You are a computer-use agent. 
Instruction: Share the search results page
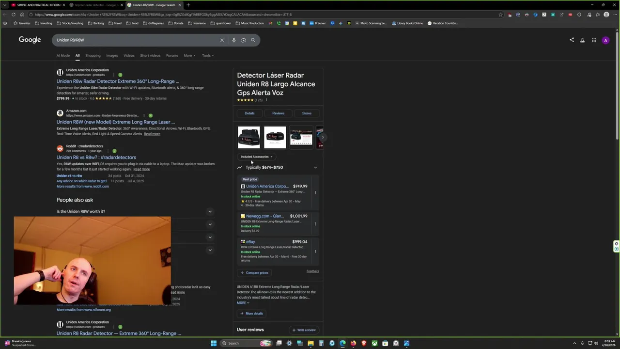click(572, 40)
